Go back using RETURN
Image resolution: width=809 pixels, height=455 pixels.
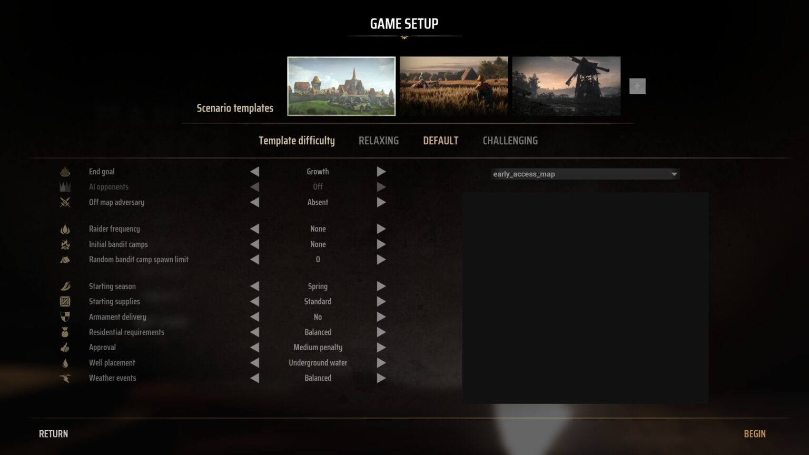(54, 434)
